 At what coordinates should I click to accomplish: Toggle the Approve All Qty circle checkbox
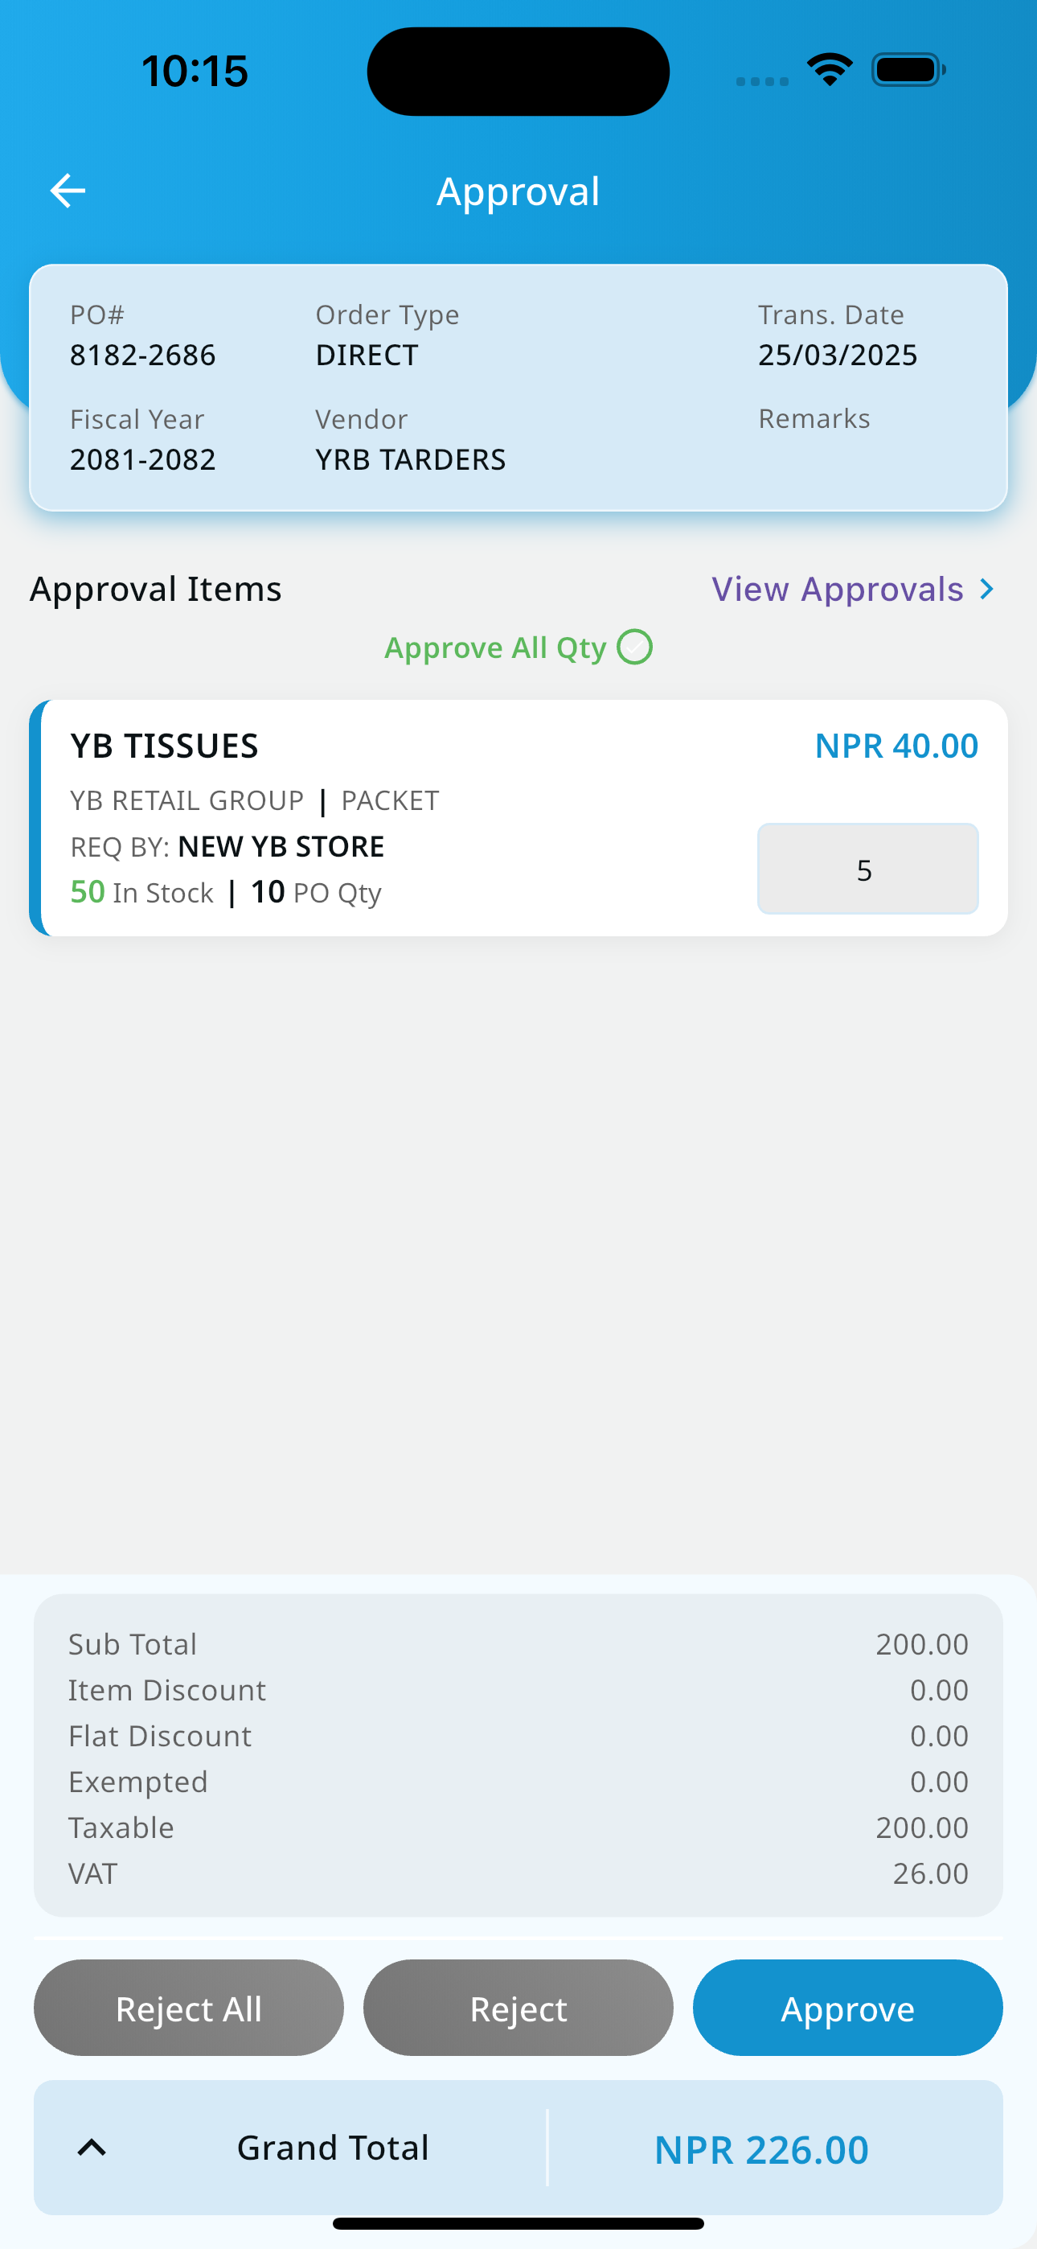pyautogui.click(x=634, y=647)
